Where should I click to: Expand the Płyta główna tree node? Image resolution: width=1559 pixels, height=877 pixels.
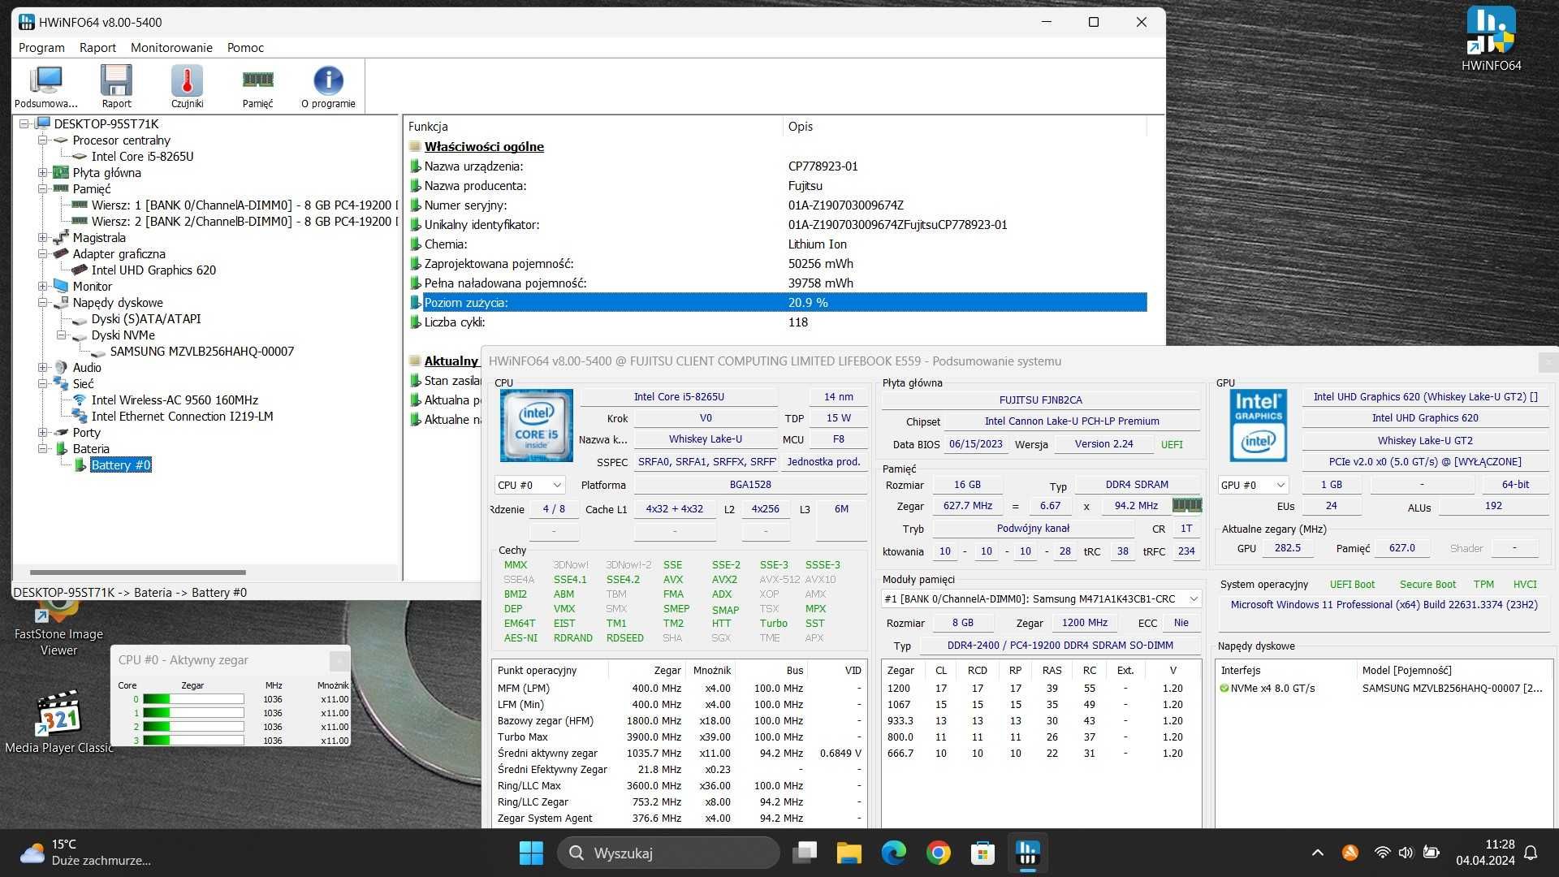coord(42,172)
